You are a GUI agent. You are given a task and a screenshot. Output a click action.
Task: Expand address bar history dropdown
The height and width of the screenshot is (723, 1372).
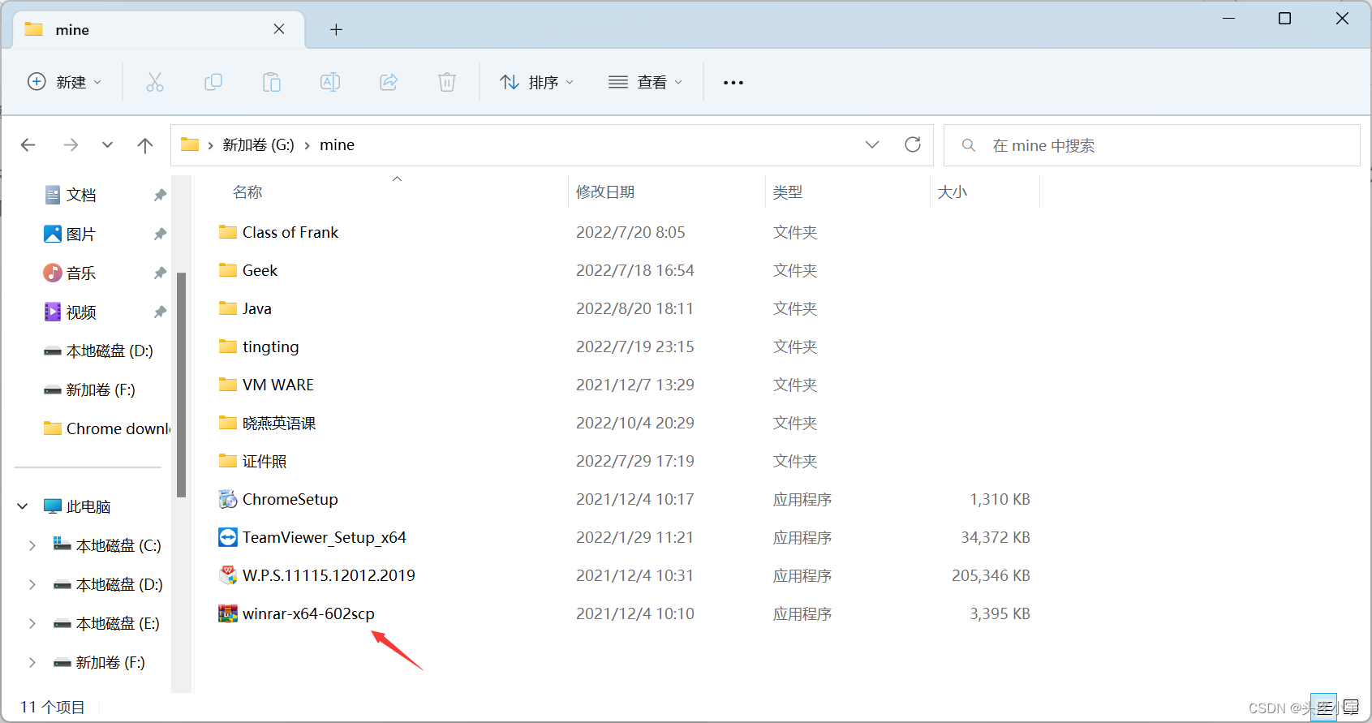click(872, 144)
